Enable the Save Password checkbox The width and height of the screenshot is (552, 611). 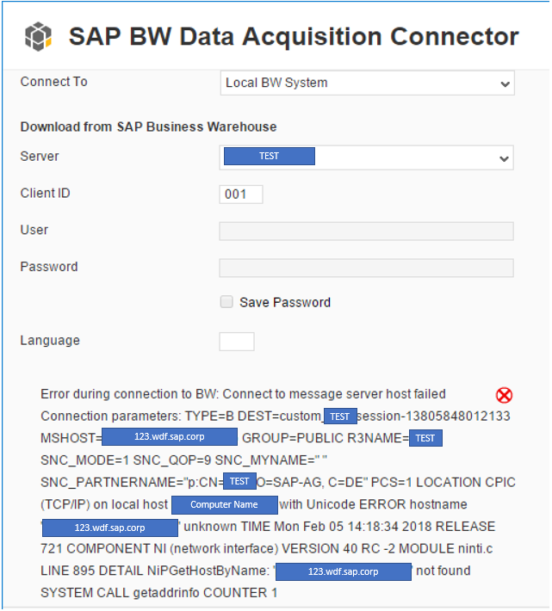[226, 302]
